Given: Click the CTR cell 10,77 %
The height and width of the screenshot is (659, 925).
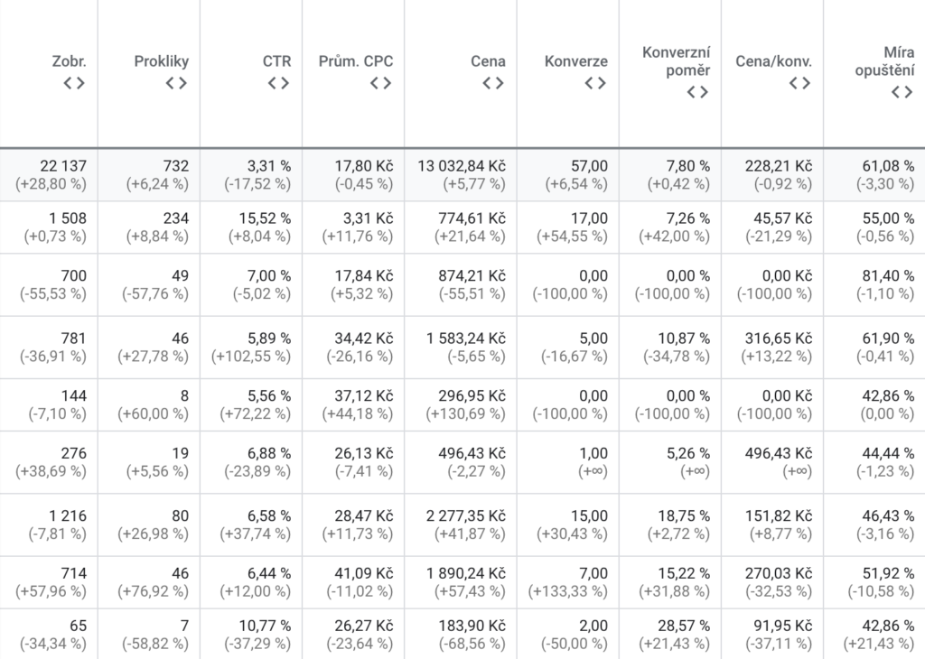Looking at the screenshot, I should (x=265, y=626).
